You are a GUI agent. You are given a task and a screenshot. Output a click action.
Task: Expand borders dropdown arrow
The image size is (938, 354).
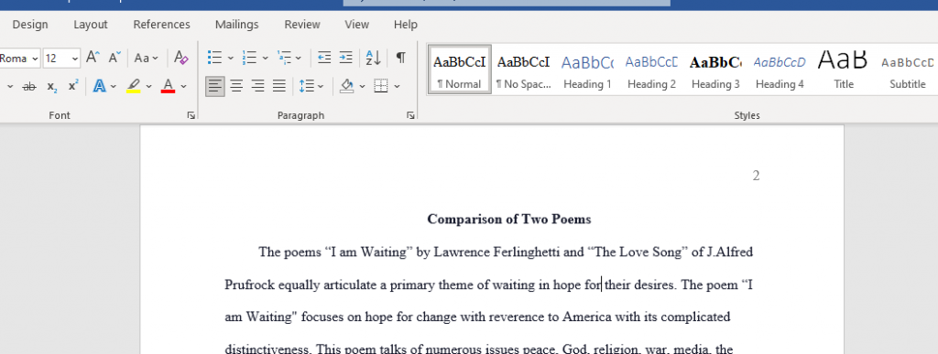[397, 87]
